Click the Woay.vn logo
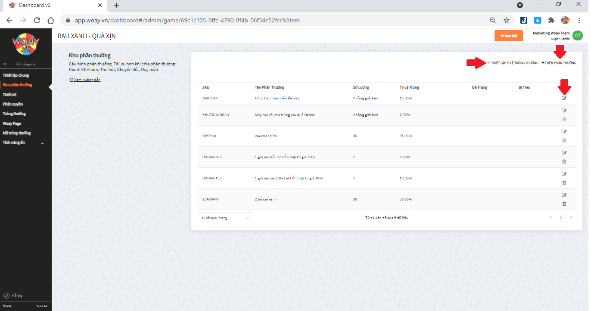The height and width of the screenshot is (311, 591). [x=26, y=44]
